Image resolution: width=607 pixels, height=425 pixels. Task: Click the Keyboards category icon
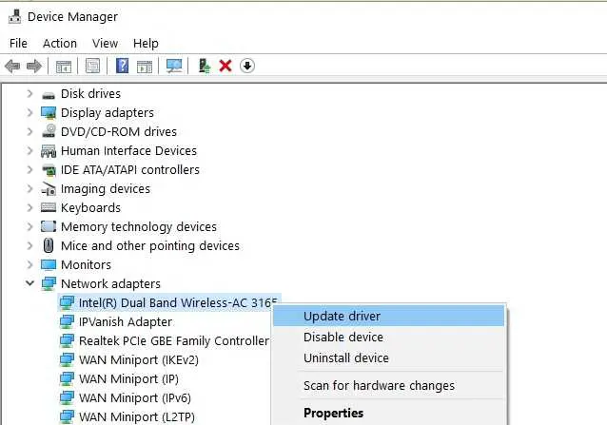tap(49, 207)
